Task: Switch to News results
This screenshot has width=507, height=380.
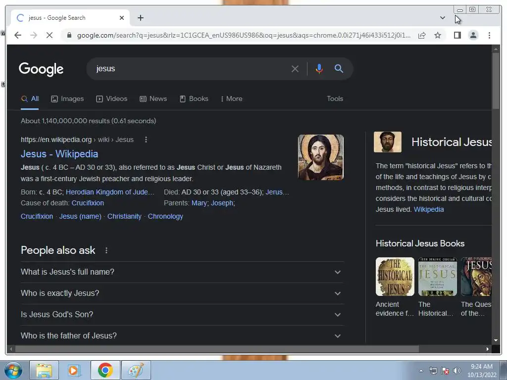Action: pos(153,99)
